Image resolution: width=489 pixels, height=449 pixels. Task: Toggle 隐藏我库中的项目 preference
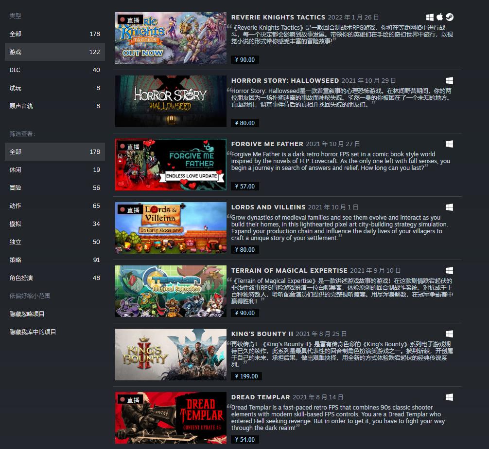pyautogui.click(x=55, y=332)
